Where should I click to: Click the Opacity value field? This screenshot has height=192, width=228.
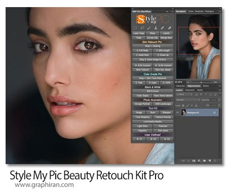pos(214,100)
